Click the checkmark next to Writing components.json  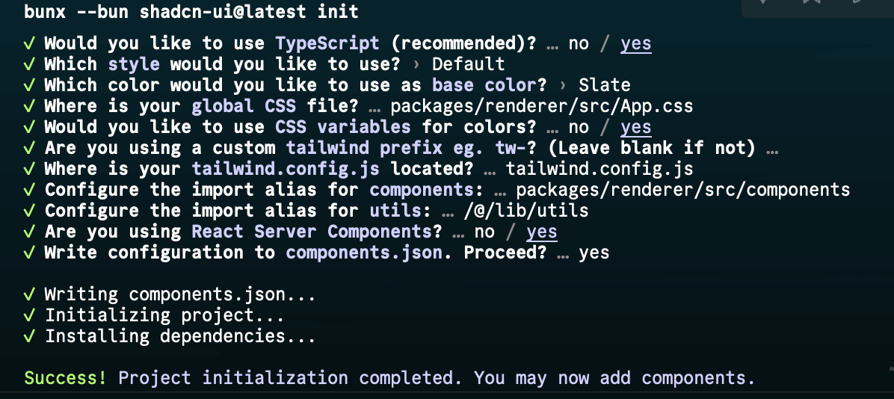(30, 295)
